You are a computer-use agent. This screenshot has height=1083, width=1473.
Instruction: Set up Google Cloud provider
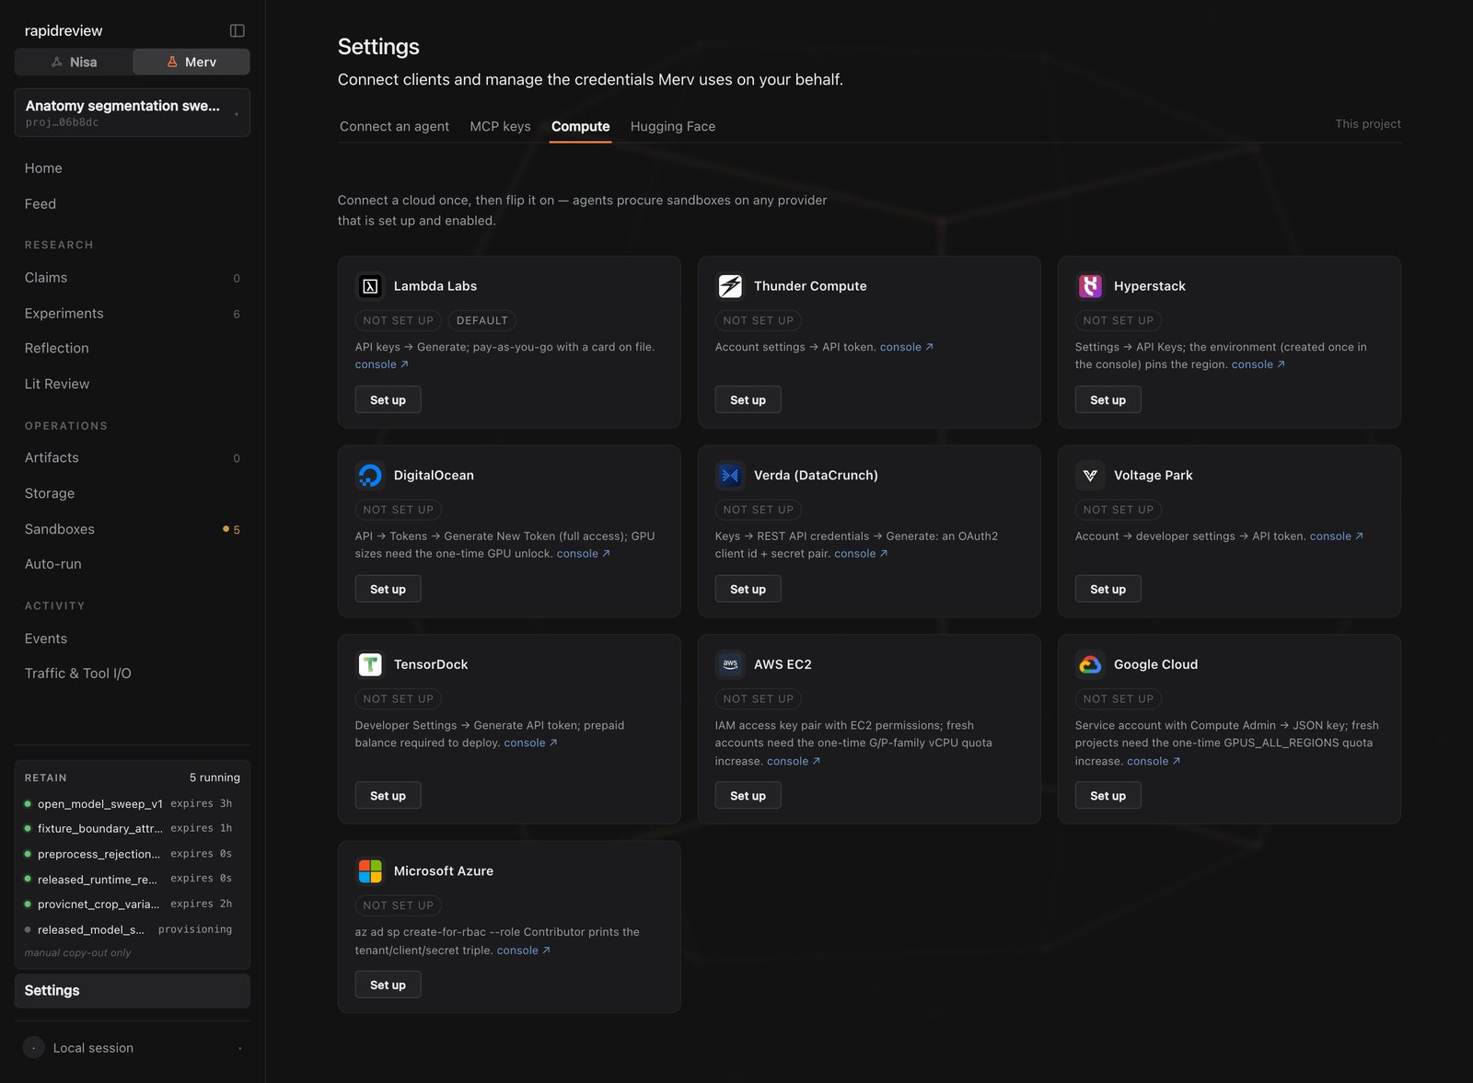coord(1108,796)
